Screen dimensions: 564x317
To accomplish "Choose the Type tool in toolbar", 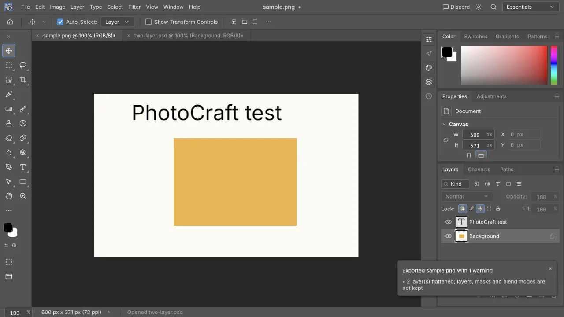I will pos(23,167).
